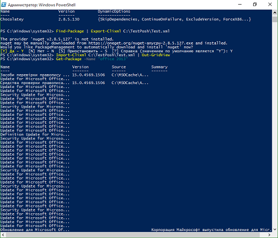The height and width of the screenshot is (238, 278).
Task: Click the window title 'Администратор: Windows PowerShell'
Action: 42,5
